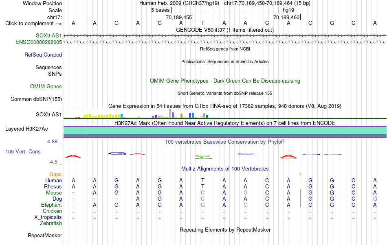
Task: Click the Sequences track label
Action: (x=48, y=67)
